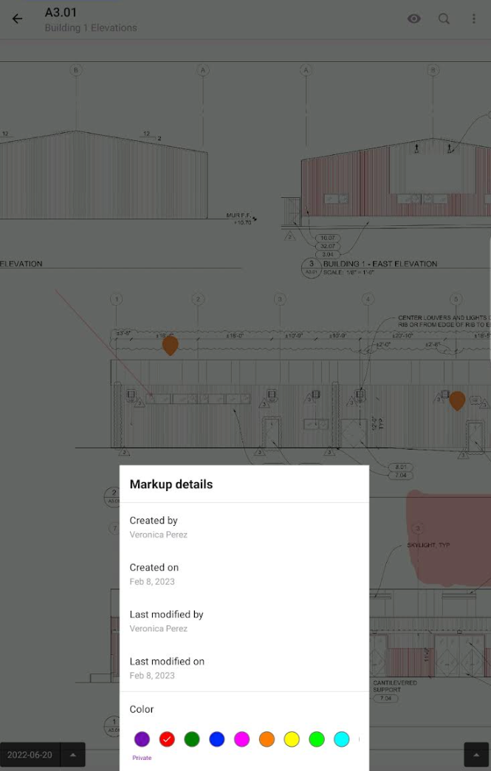Toggle markup visibility with the eye icon
The height and width of the screenshot is (771, 491).
click(414, 19)
